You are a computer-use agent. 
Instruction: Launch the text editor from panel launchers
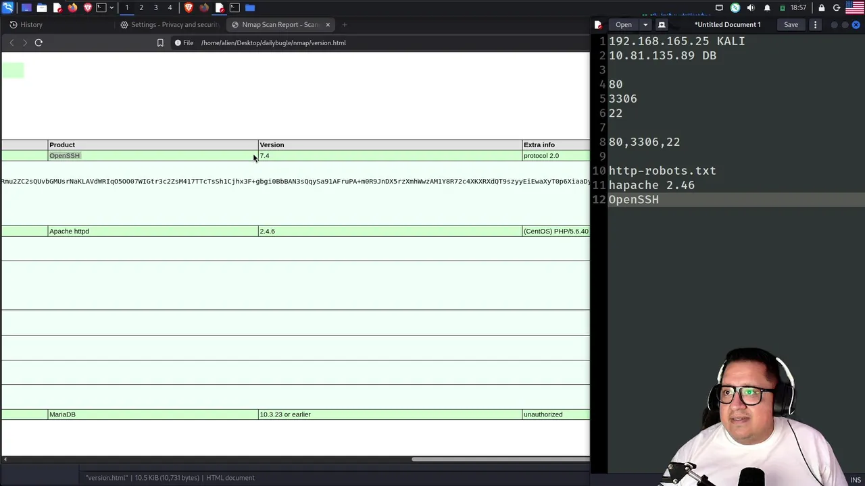tap(57, 7)
